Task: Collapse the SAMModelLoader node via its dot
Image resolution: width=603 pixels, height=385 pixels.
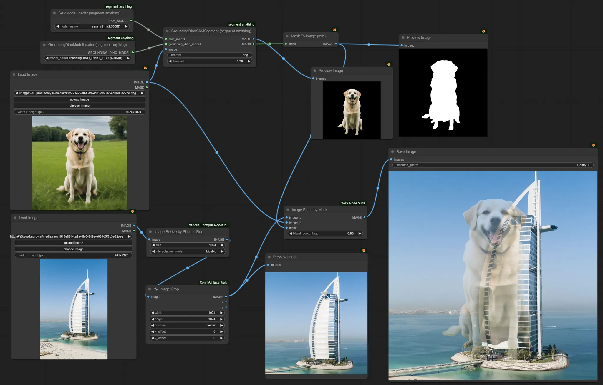Action: (54, 13)
